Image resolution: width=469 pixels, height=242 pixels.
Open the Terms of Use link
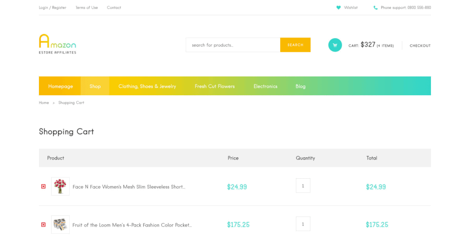[87, 7]
